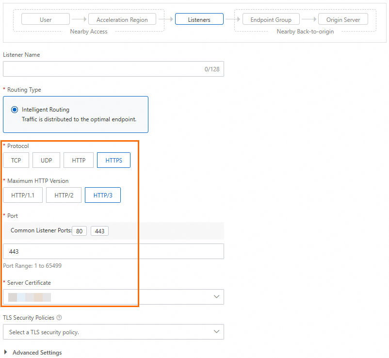Go to the Acceleration Region step
The width and height of the screenshot is (389, 358).
click(x=122, y=19)
